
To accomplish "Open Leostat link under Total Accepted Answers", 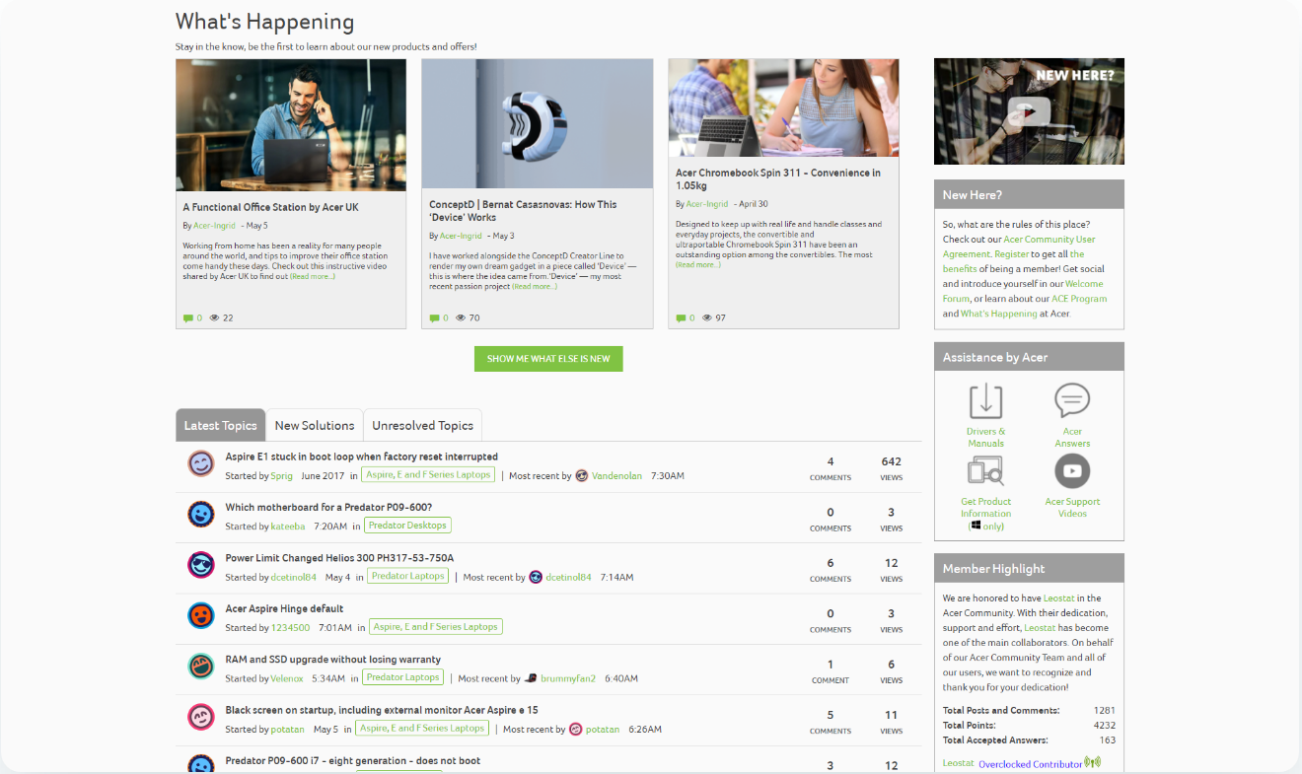I will point(958,764).
